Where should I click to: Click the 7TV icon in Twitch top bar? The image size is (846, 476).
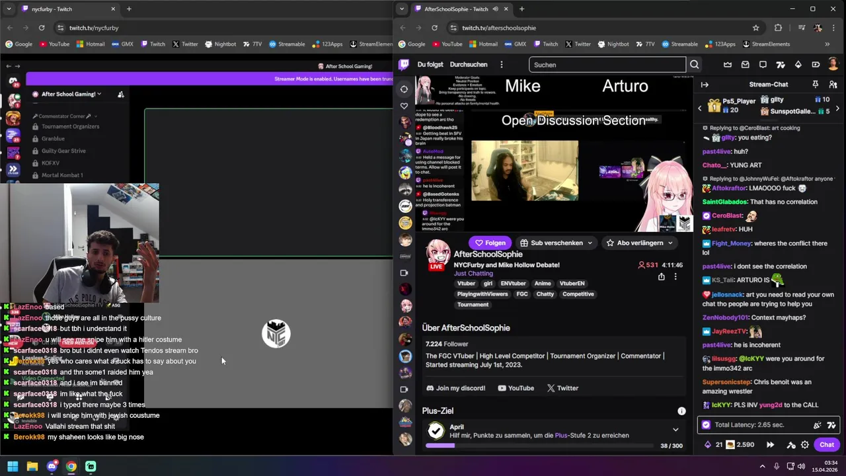(781, 64)
